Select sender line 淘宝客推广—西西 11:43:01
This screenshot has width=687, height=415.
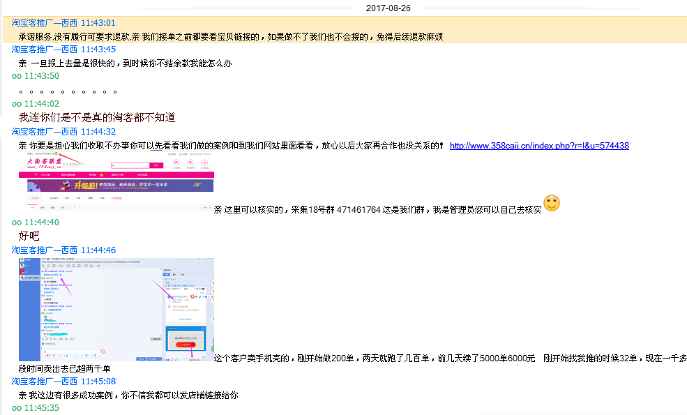63,23
